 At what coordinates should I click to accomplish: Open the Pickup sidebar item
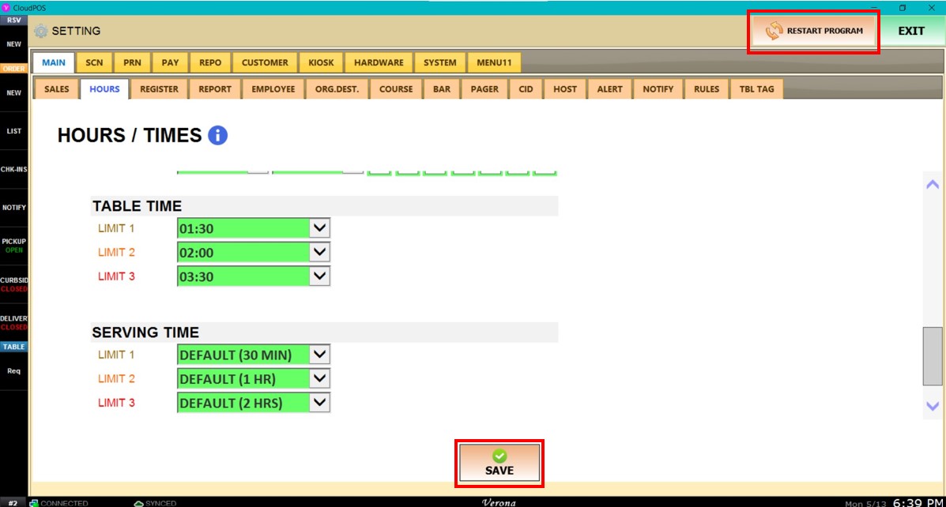tap(13, 245)
